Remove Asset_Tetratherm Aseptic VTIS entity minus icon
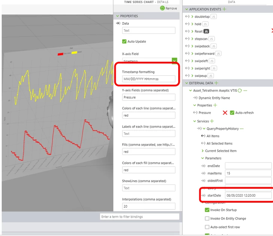The width and height of the screenshot is (273, 236). tap(245, 90)
